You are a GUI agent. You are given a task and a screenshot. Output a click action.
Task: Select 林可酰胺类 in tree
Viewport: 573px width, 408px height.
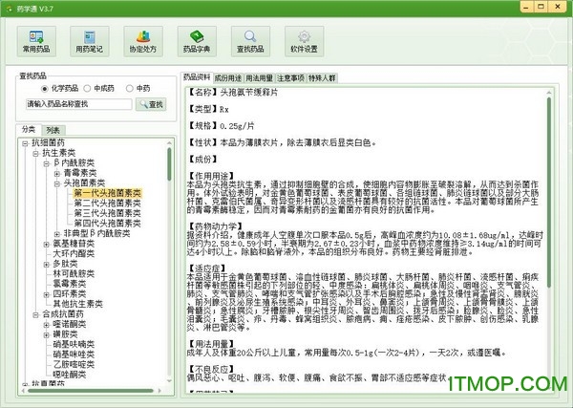tap(74, 274)
